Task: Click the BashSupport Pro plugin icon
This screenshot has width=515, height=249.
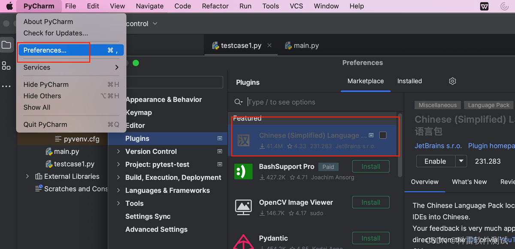Action: coord(243,171)
